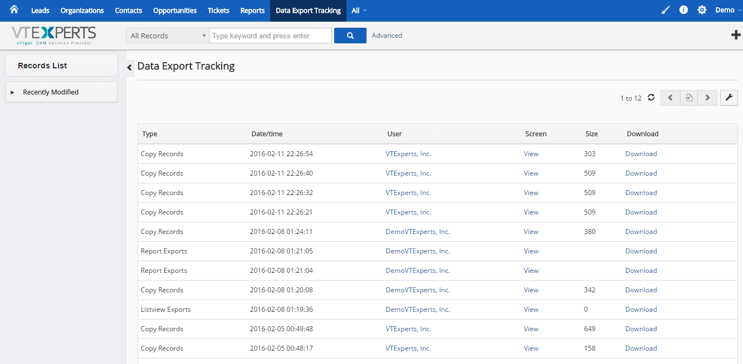Open DemoVTExperts, Inc. in 01:24:11 row

click(x=418, y=232)
